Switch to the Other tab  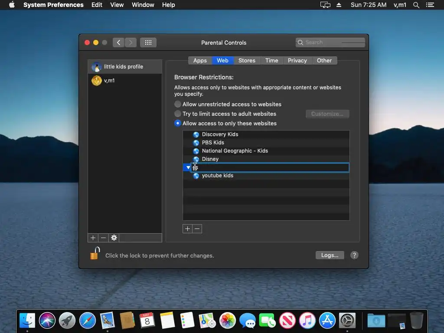point(324,60)
